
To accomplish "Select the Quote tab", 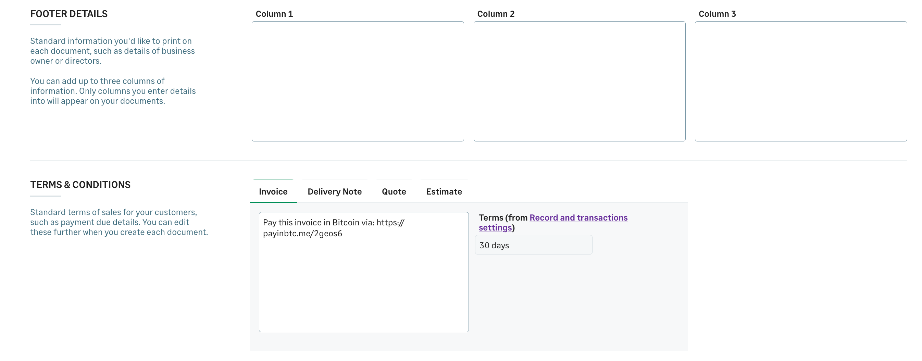I will [x=394, y=191].
